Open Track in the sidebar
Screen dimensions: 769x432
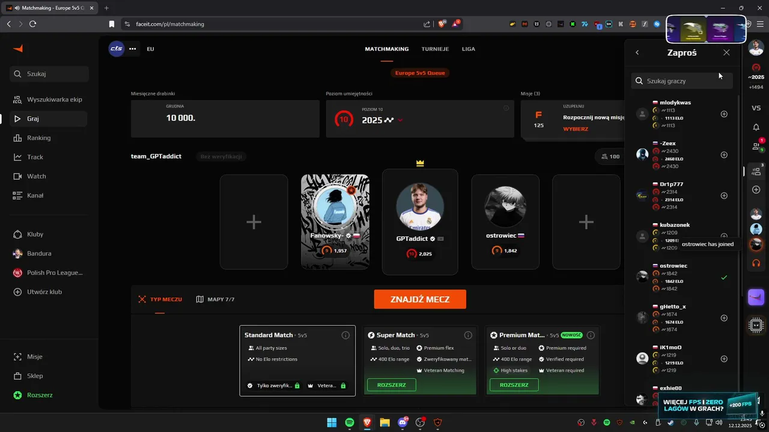pos(48,157)
